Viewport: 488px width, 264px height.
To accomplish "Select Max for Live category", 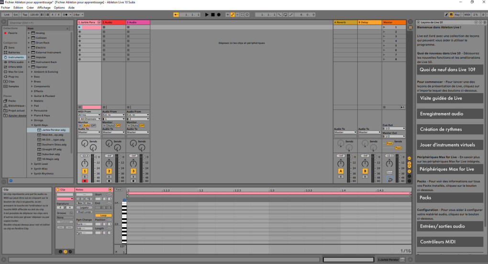I will coord(16,72).
